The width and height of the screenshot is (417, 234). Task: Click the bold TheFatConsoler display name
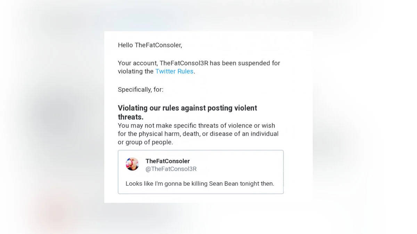[x=167, y=161]
